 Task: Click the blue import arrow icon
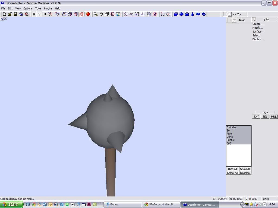pos(21,14)
